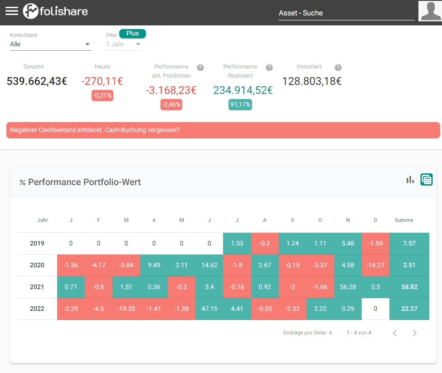Viewport: 442px width, 373px height.
Task: Click the cell -4.17 in 2020
Action: click(x=98, y=265)
